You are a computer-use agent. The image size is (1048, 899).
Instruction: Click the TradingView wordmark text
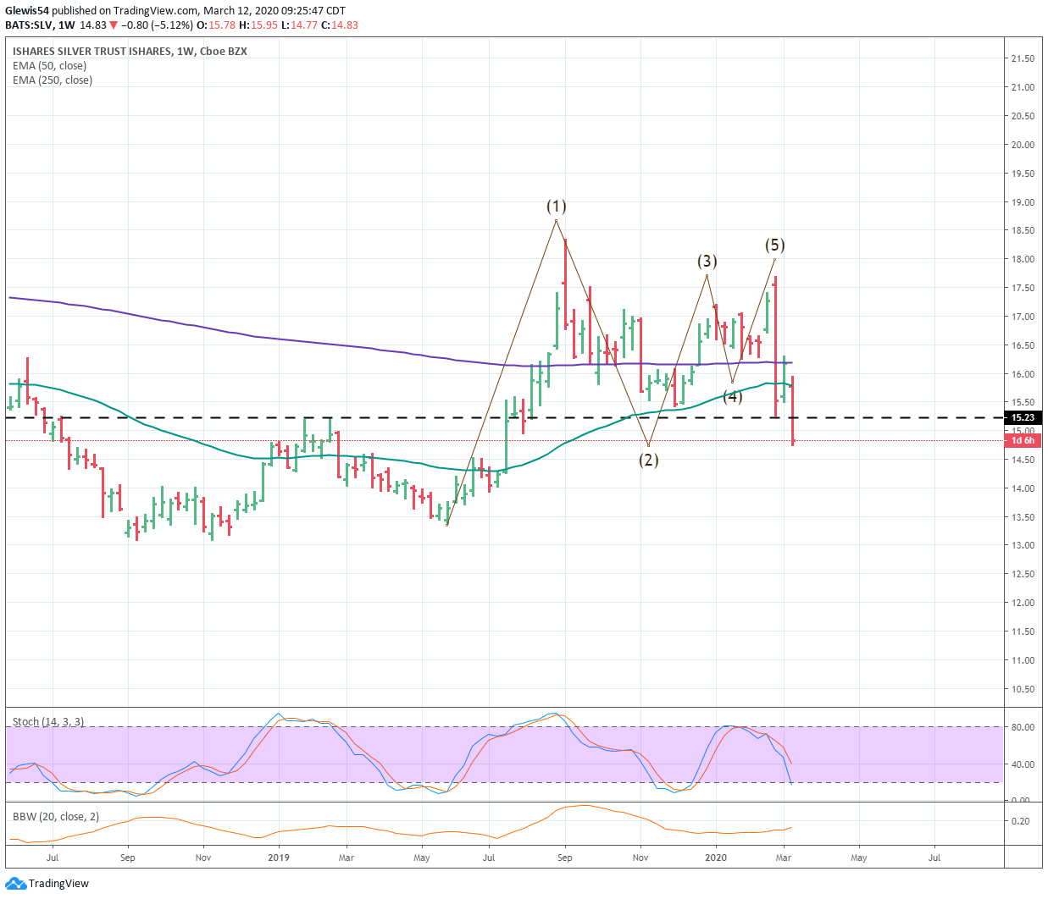coord(58,884)
